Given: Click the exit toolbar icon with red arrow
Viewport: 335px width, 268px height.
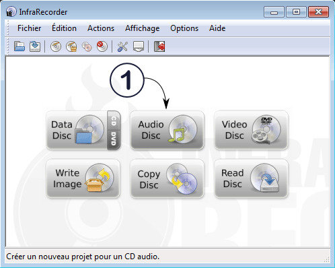Looking at the screenshot, I should [159, 46].
